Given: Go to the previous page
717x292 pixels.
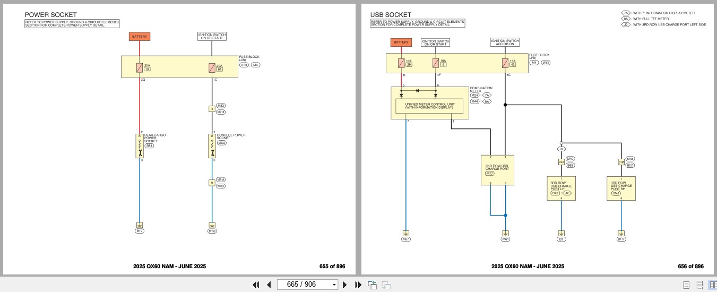Looking at the screenshot, I should tap(269, 285).
